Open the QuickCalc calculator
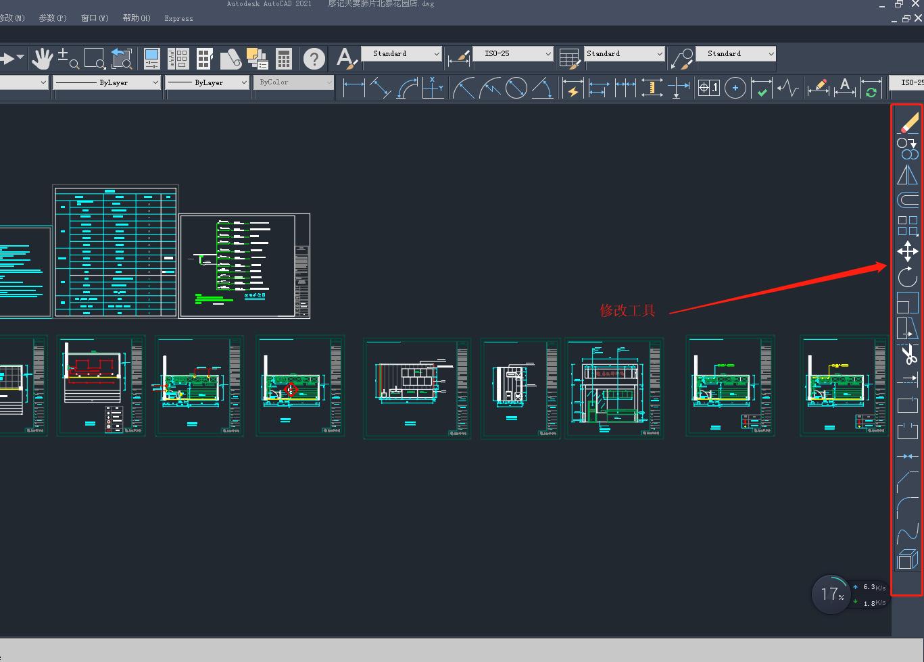 [284, 59]
